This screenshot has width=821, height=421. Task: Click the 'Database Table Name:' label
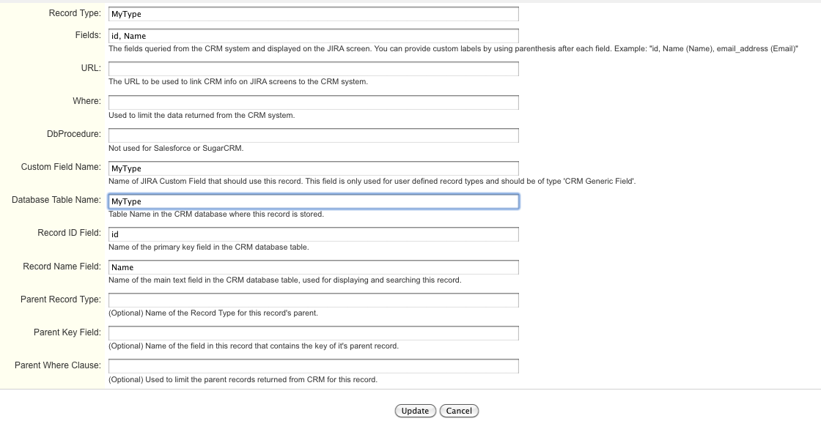coord(56,200)
